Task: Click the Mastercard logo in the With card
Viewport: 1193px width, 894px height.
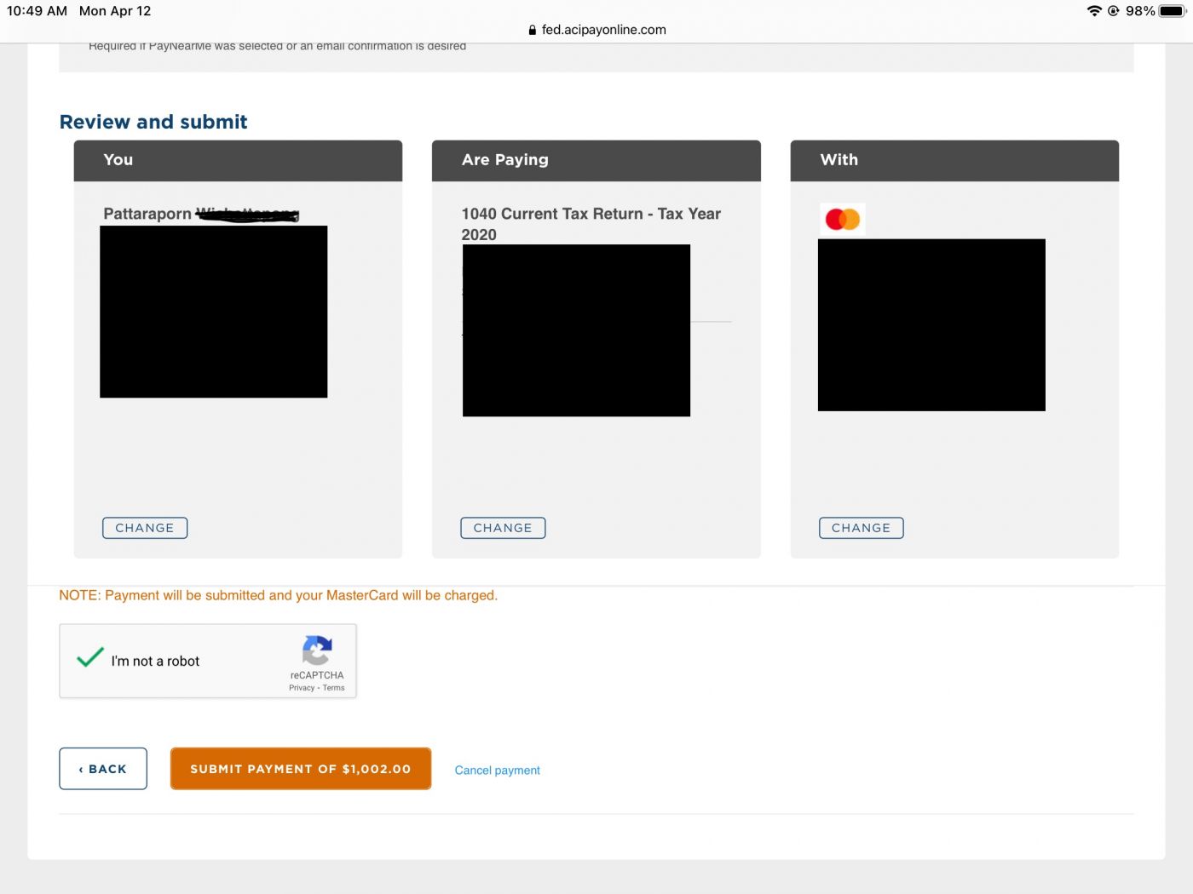Action: pyautogui.click(x=843, y=220)
